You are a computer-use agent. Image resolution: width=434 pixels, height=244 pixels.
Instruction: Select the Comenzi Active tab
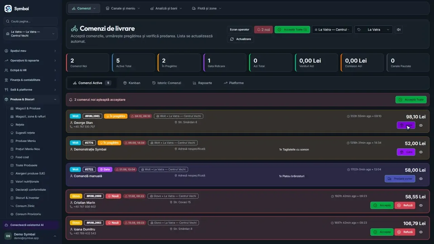pyautogui.click(x=92, y=83)
